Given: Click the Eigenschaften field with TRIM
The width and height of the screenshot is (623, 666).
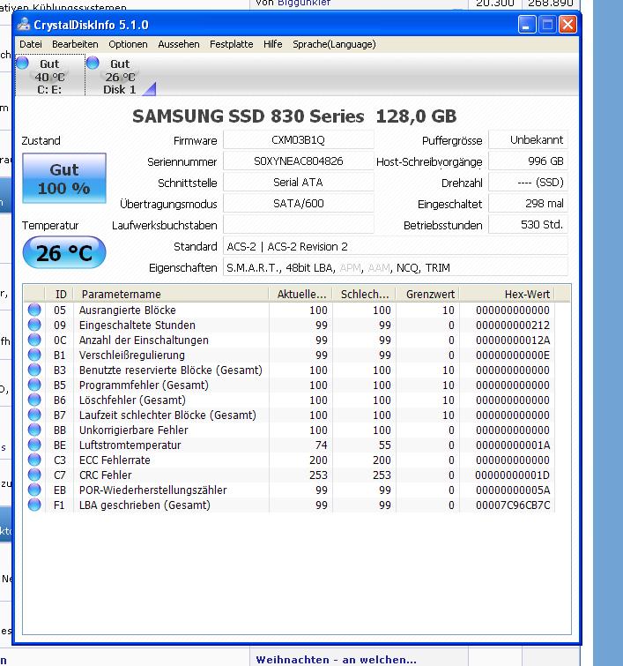Looking at the screenshot, I should tap(396, 267).
